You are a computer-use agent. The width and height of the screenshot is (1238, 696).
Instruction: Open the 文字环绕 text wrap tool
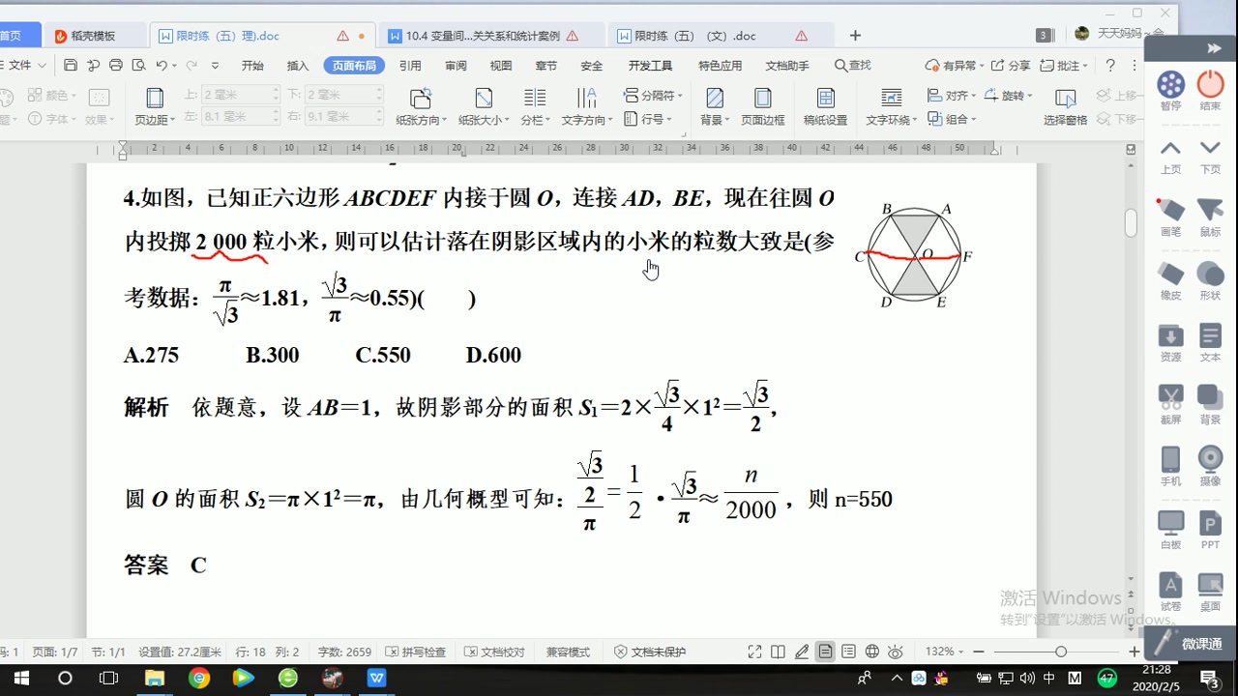click(892, 106)
